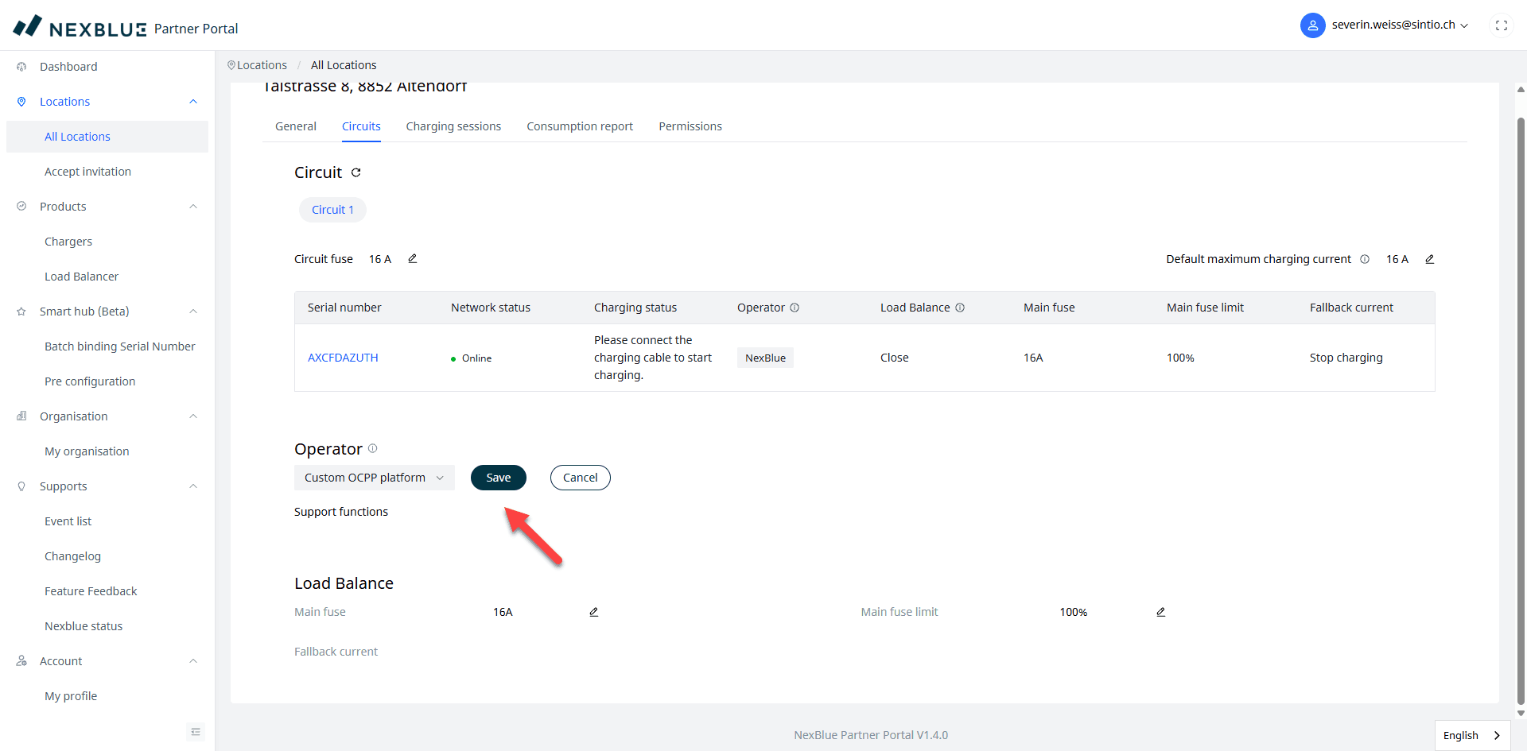Select the Locations pin icon in sidebar

tap(21, 101)
